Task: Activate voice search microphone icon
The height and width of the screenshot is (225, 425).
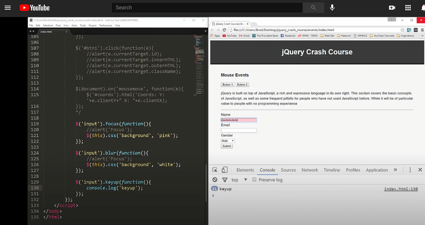Action: (x=332, y=8)
